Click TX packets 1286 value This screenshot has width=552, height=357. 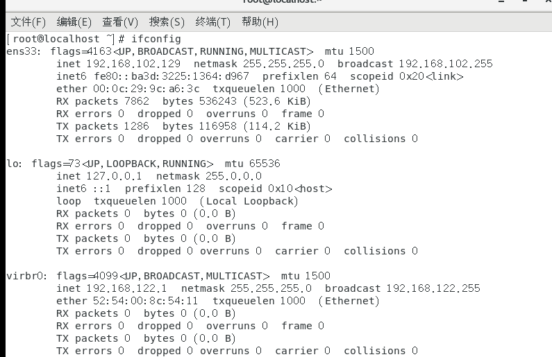click(137, 126)
